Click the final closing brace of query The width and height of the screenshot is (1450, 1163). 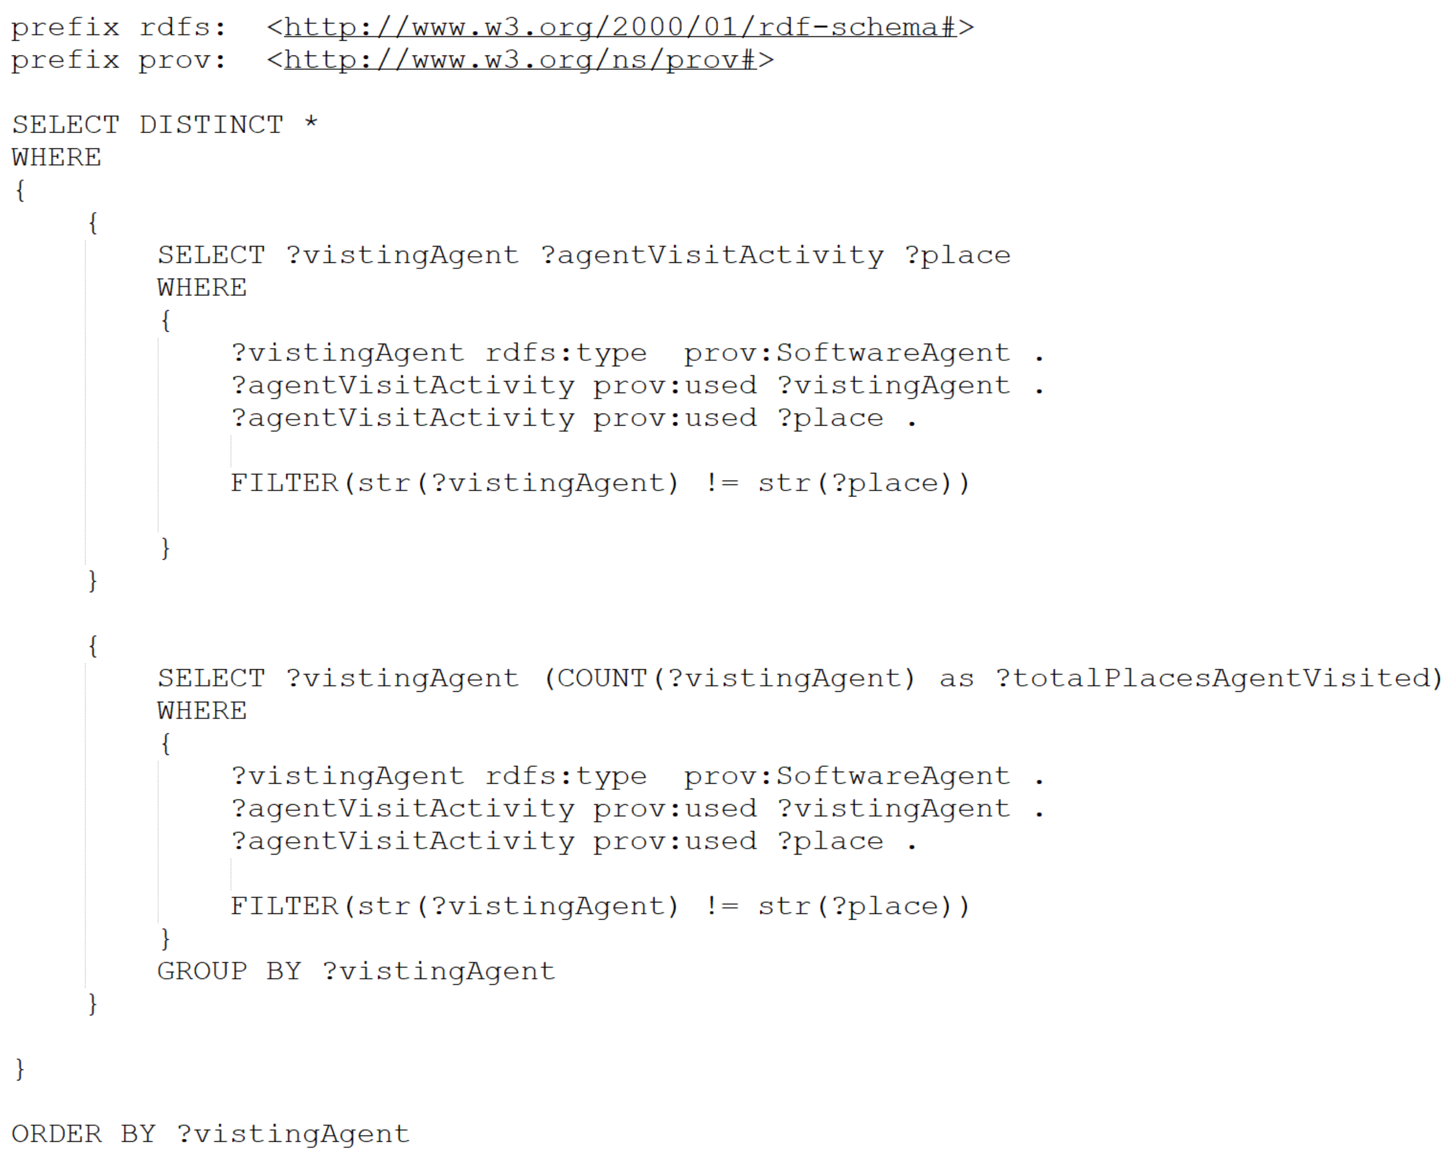coord(20,1069)
